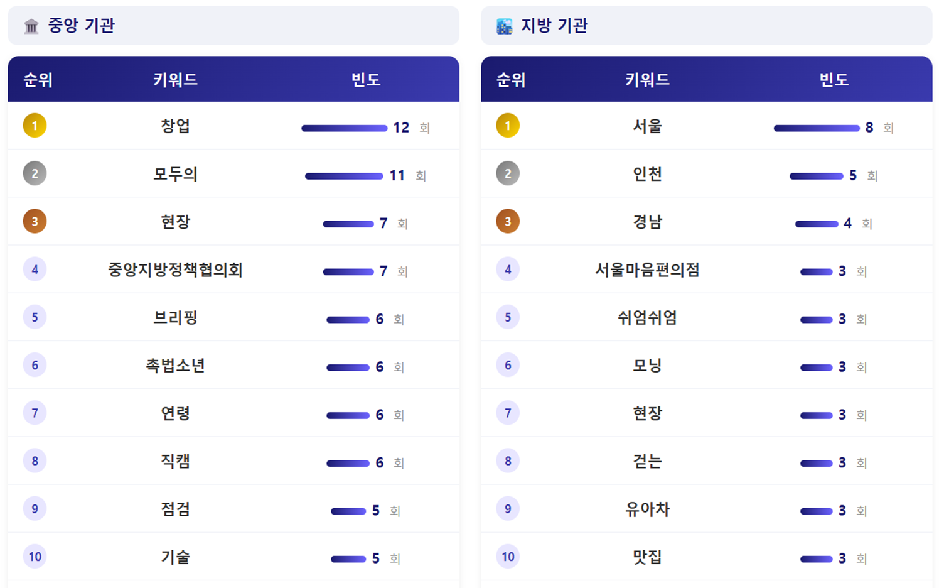The width and height of the screenshot is (944, 588).
Task: Select the 촉법소년 keyword
Action: coord(175,366)
